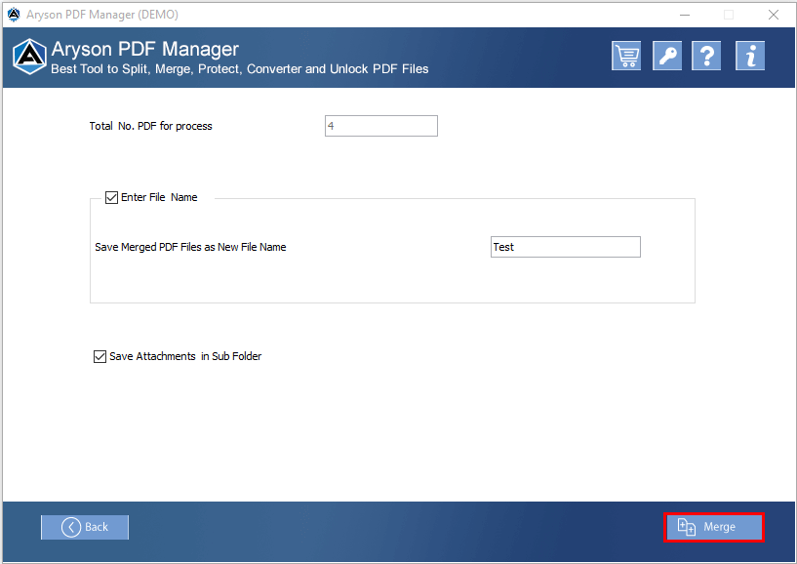Show the info about icon

750,56
